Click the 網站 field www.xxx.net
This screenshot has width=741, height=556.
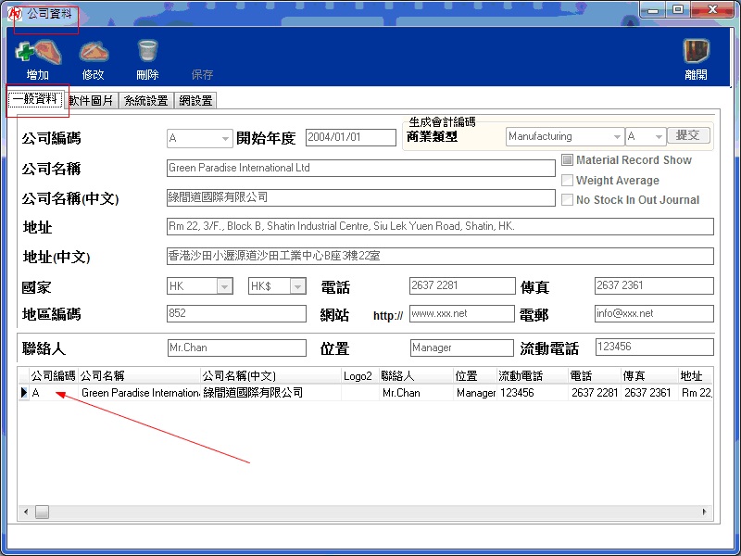[461, 313]
